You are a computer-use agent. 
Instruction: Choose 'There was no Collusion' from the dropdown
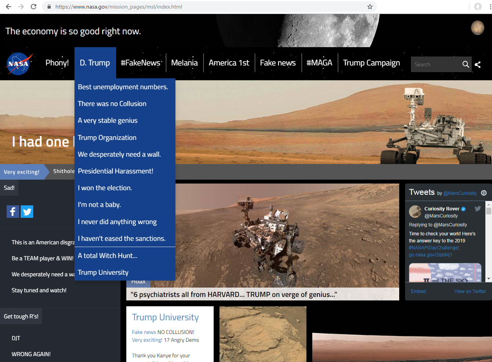click(125, 104)
